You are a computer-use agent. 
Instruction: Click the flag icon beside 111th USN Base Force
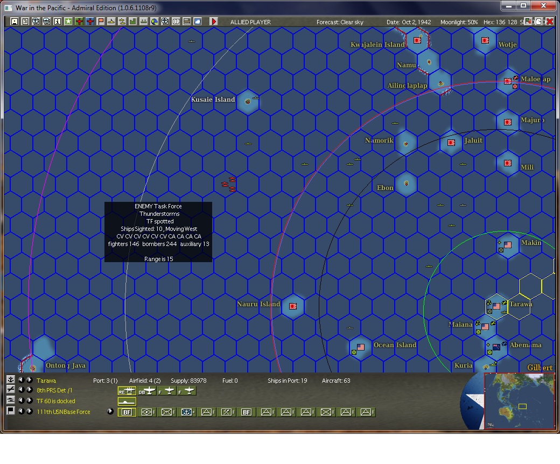11,411
